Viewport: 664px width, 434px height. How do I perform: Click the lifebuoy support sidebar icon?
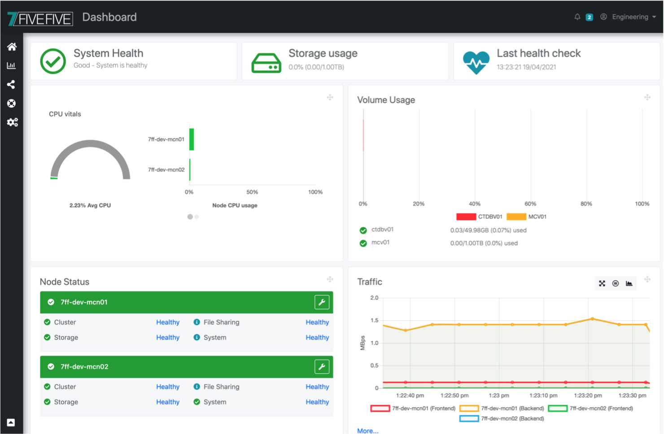click(11, 103)
